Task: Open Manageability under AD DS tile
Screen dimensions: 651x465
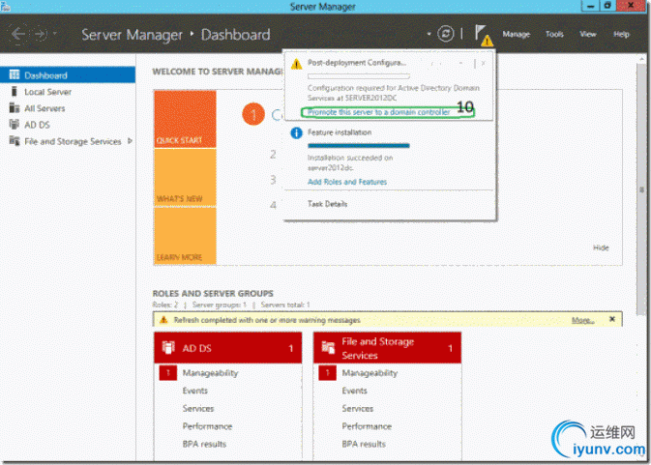Action: (x=210, y=373)
